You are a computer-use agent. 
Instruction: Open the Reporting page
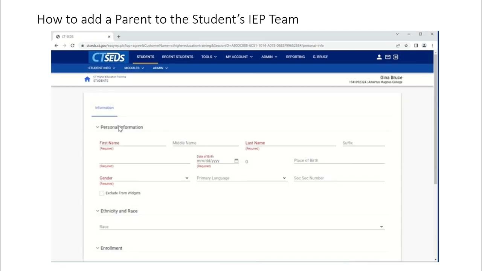click(295, 57)
